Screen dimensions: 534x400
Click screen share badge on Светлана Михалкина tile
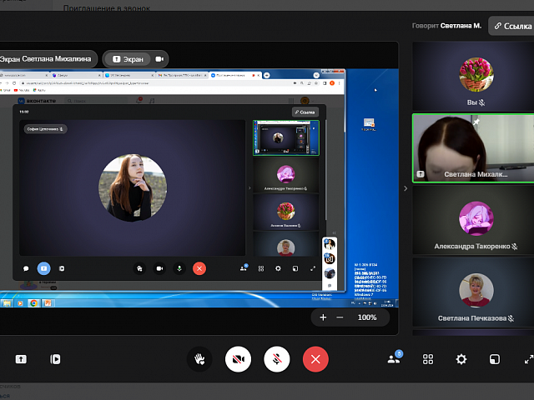[421, 174]
